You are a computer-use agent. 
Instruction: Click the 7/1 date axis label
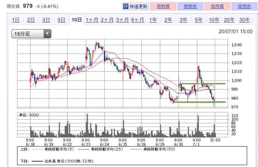click(196, 144)
